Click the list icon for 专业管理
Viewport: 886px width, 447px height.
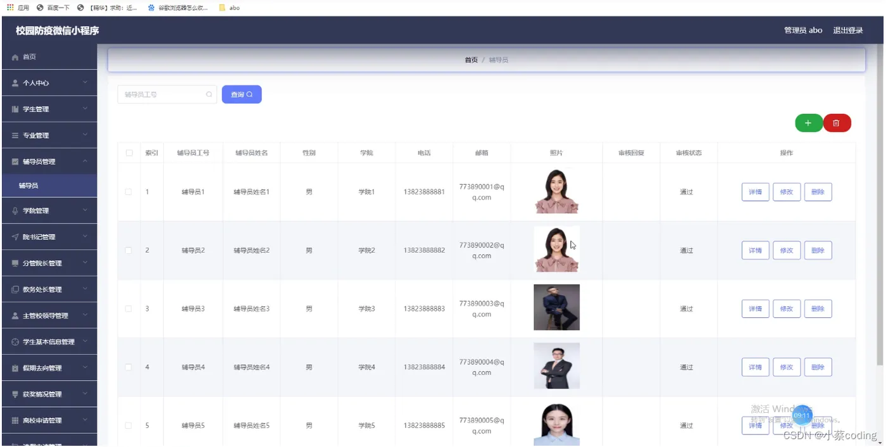(15, 135)
